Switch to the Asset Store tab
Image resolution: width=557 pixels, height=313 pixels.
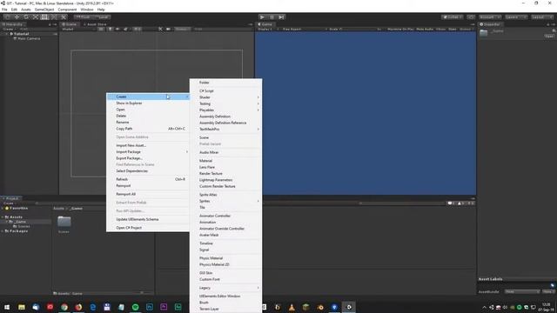95,24
